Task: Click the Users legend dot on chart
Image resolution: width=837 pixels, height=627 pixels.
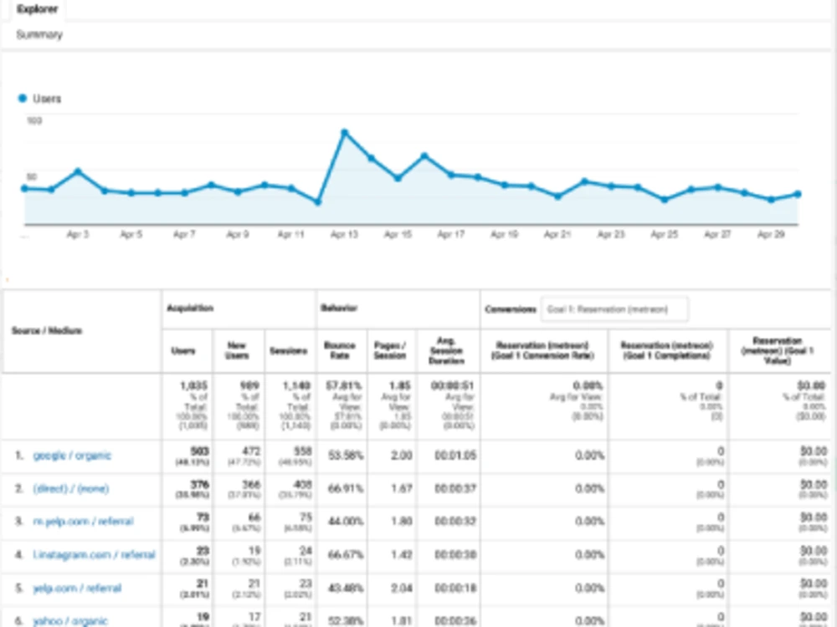Action: 23,98
